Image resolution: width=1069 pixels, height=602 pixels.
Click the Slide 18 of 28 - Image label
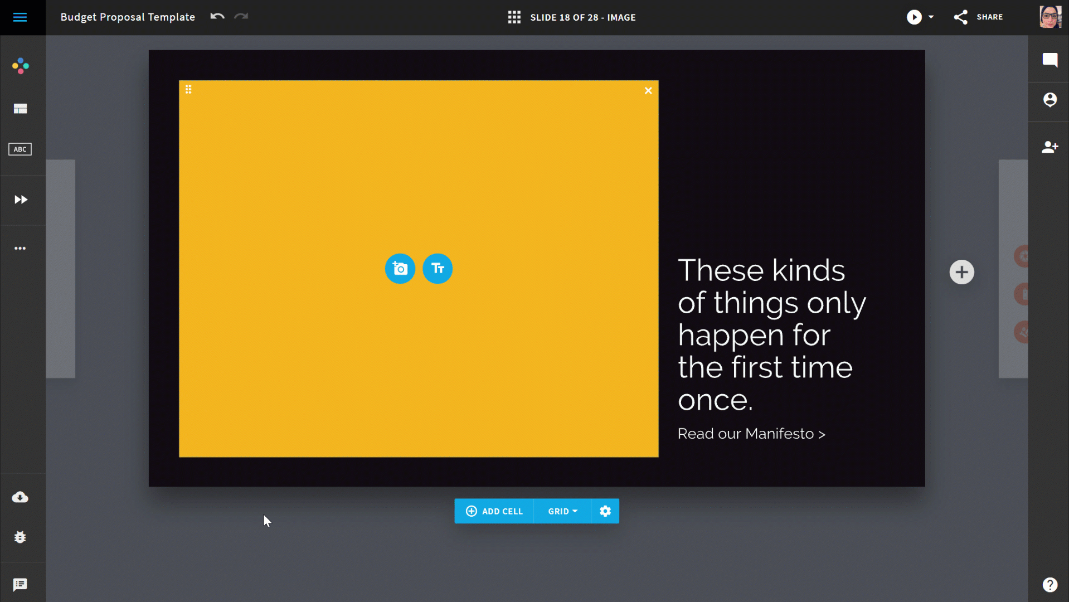point(583,17)
